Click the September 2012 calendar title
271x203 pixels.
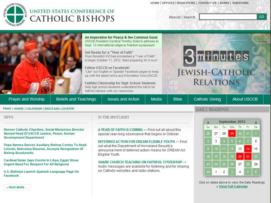click(x=232, y=122)
